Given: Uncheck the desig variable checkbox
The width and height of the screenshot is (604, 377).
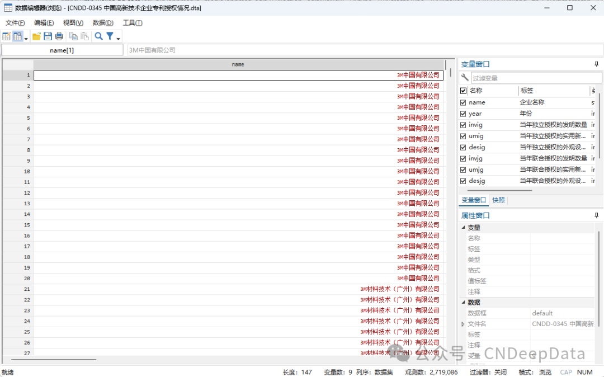Looking at the screenshot, I should [x=464, y=148].
